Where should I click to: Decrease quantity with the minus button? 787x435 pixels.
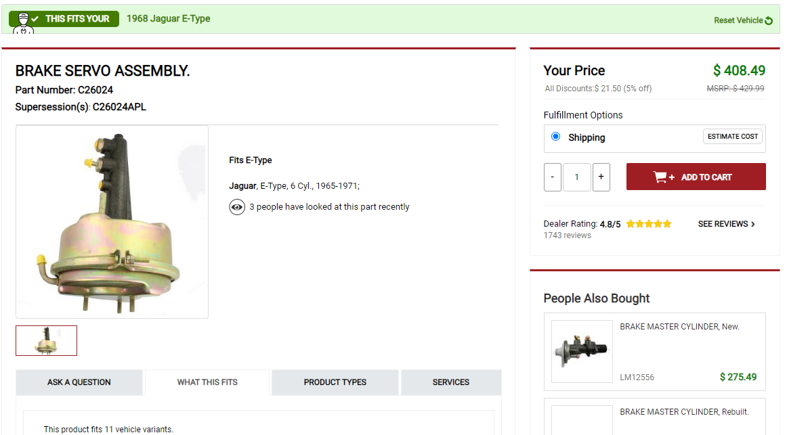point(553,177)
